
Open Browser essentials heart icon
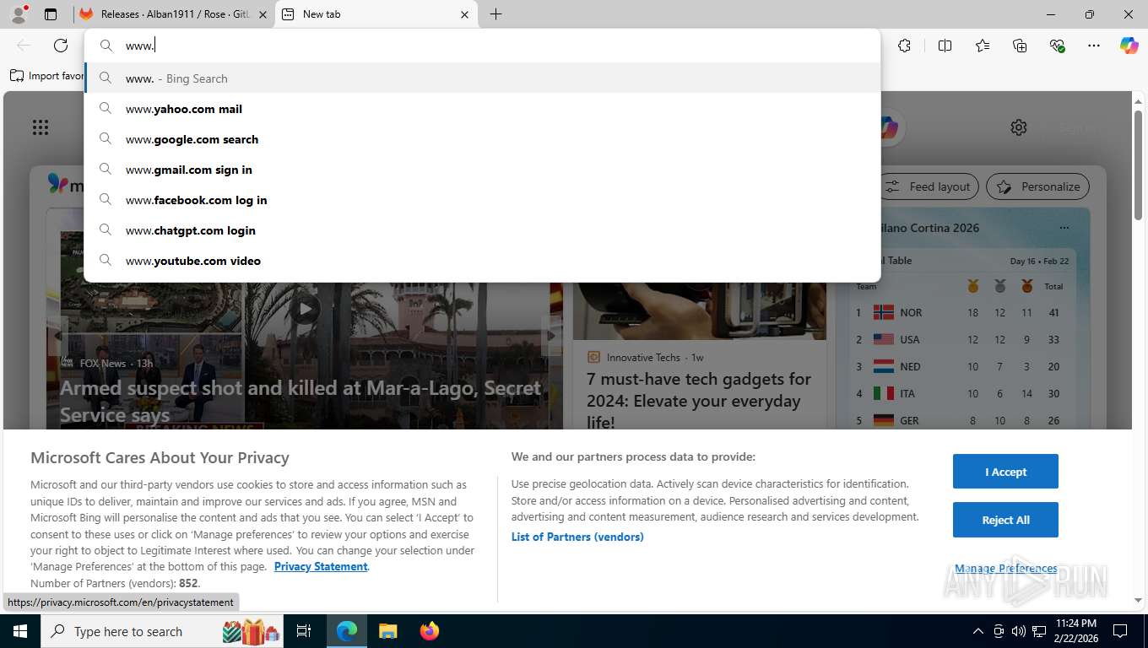point(1057,46)
